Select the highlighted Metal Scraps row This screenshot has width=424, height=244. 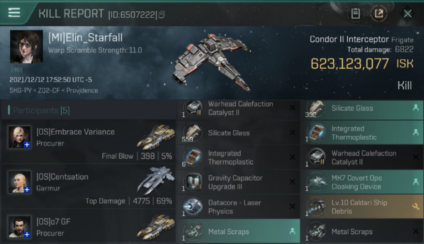point(238,231)
